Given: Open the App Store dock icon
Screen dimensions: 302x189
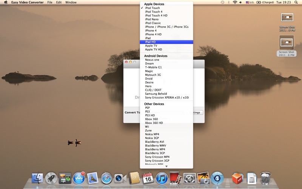Looking at the screenshot, I should coord(79,178).
